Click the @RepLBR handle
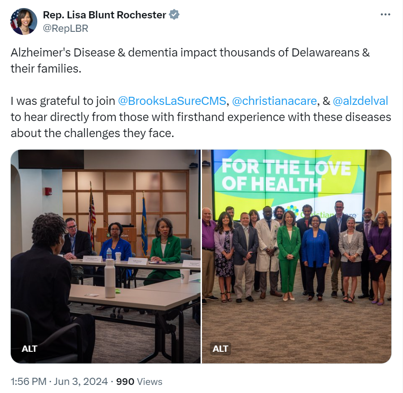The width and height of the screenshot is (403, 393). [x=66, y=28]
